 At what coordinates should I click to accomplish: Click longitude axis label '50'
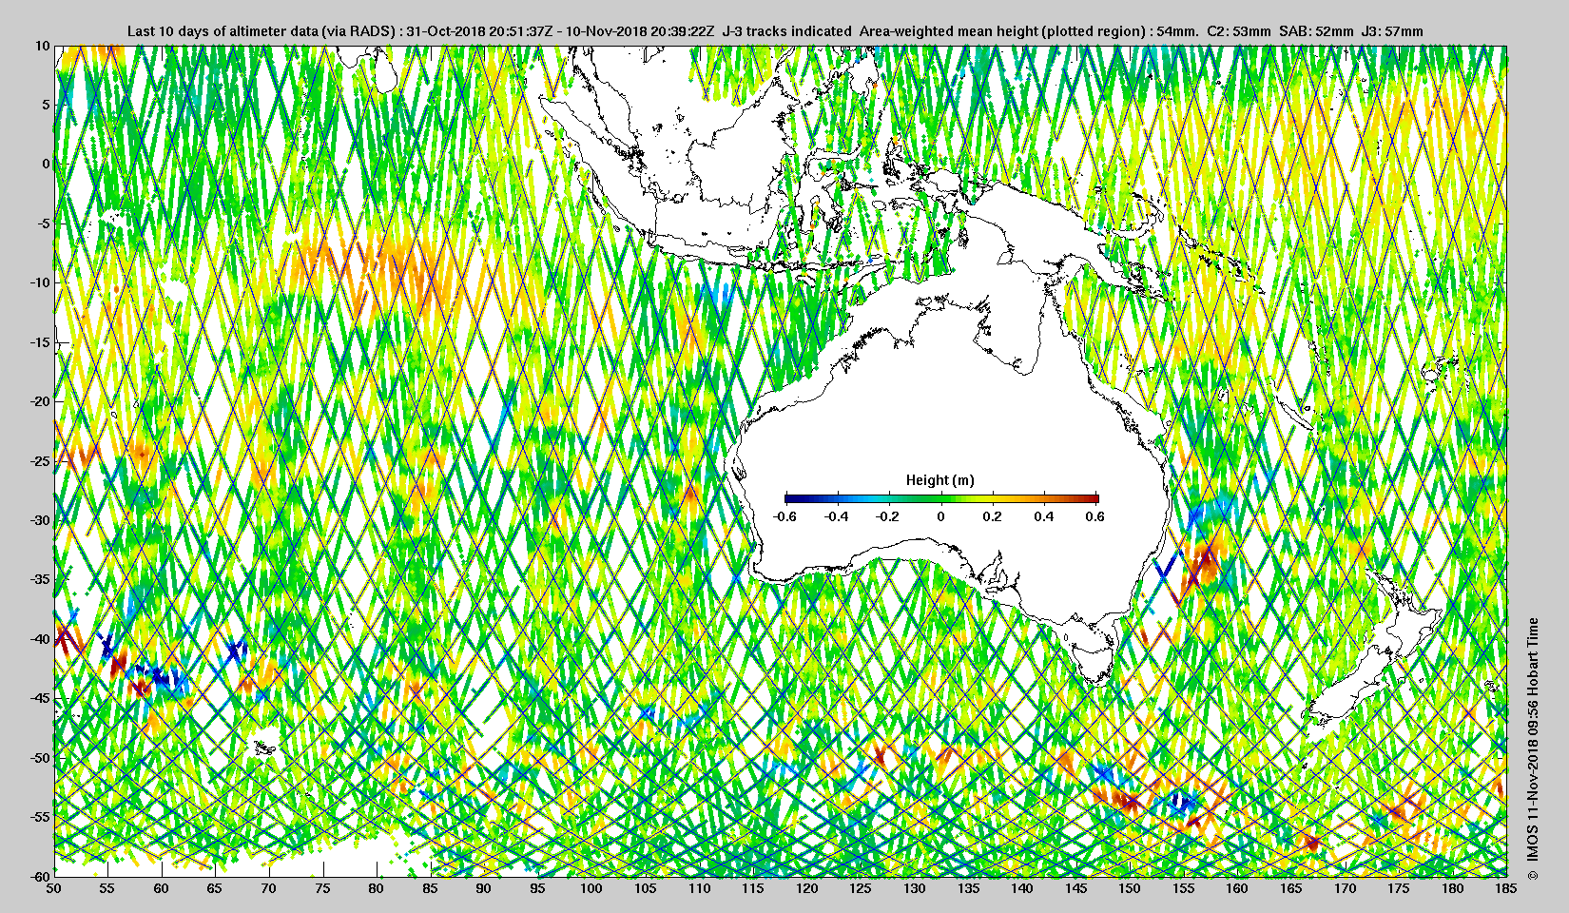click(54, 888)
